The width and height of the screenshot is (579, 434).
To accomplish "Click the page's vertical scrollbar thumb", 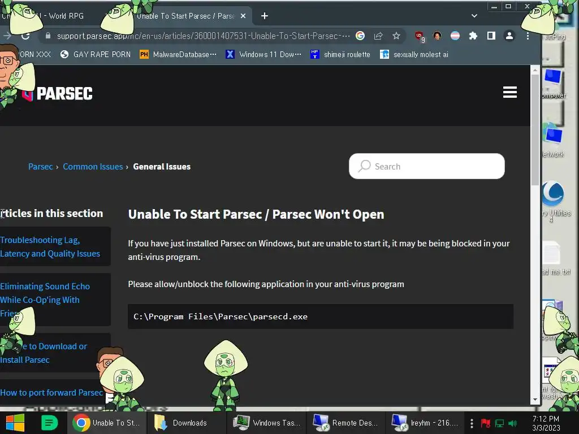I will [535, 129].
